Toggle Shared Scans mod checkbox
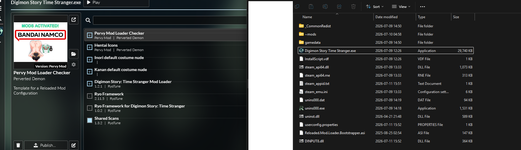The image size is (521, 150). tap(90, 120)
